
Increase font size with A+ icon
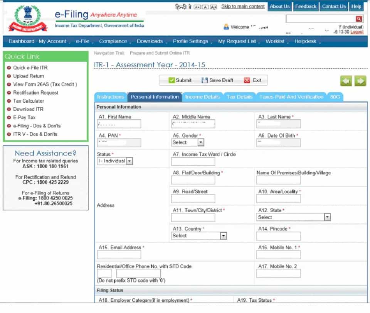[214, 7]
